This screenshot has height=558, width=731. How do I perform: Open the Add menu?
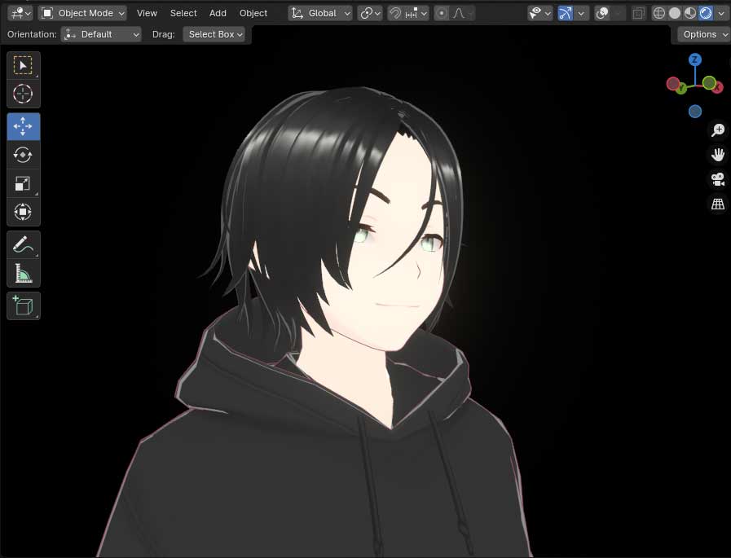[x=218, y=13]
